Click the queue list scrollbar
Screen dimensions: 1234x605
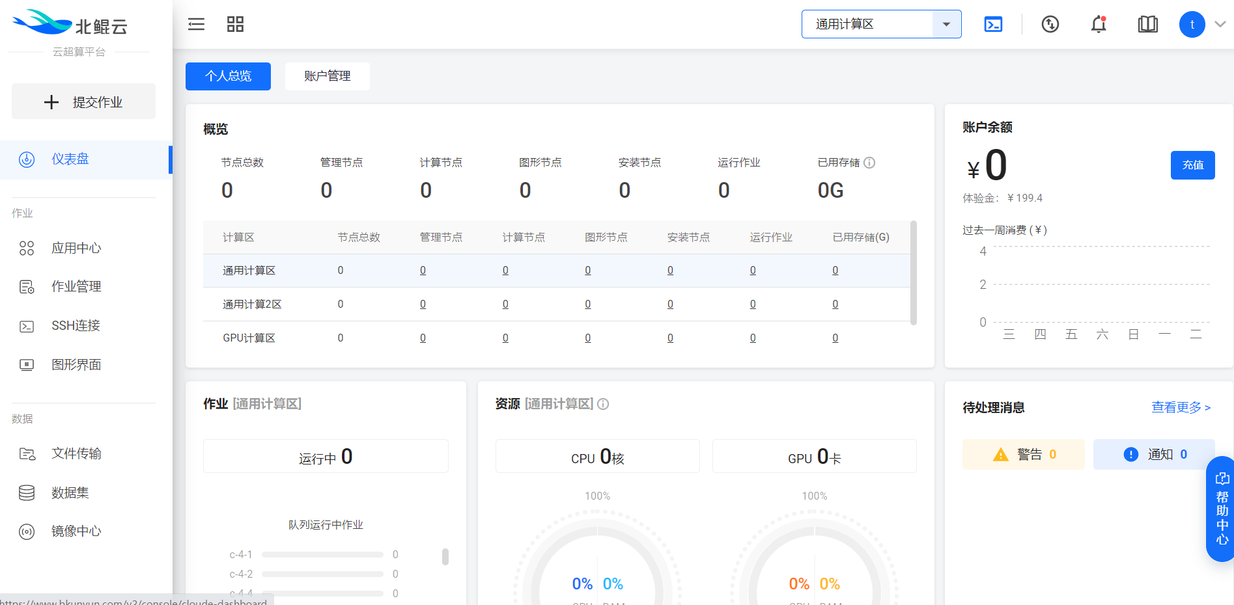tap(445, 557)
